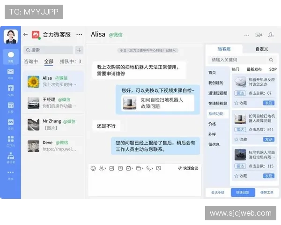Open the Alisa conversation in list
Viewport: 281px width, 225px height.
[x=53, y=82]
